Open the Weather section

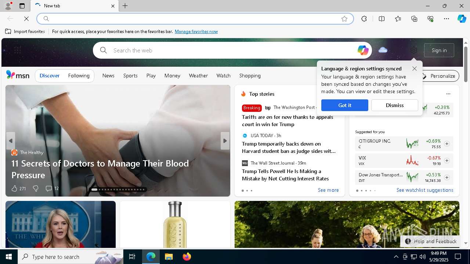[x=198, y=76]
